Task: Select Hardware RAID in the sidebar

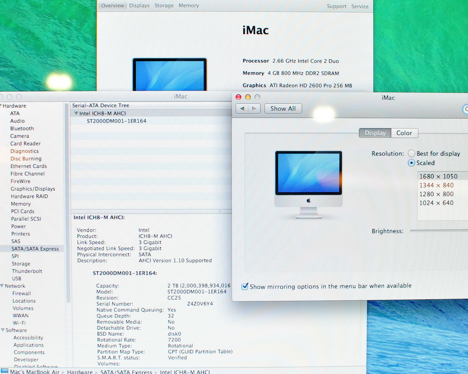Action: [x=29, y=196]
